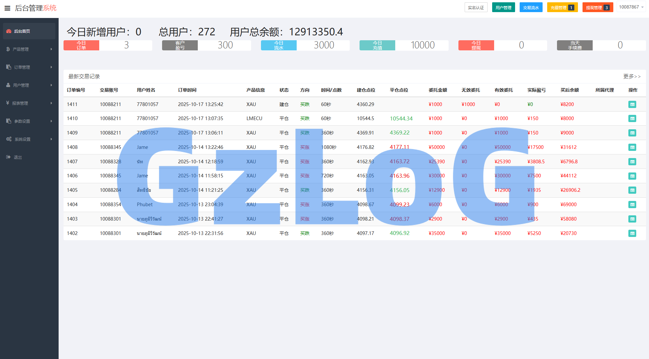This screenshot has width=649, height=359.
Task: Click the hamburger menu icon in the header
Action: point(7,8)
